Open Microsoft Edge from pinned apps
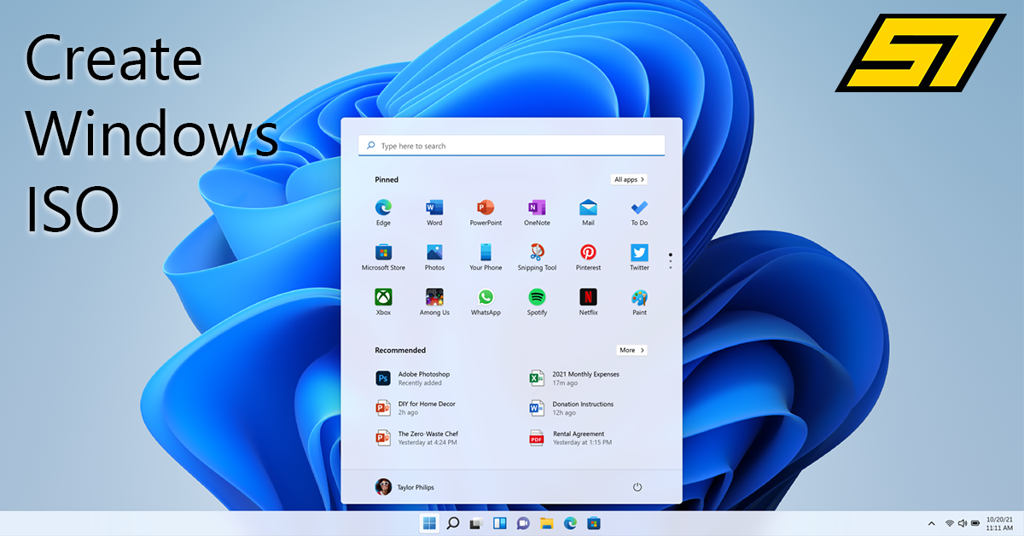 383,207
